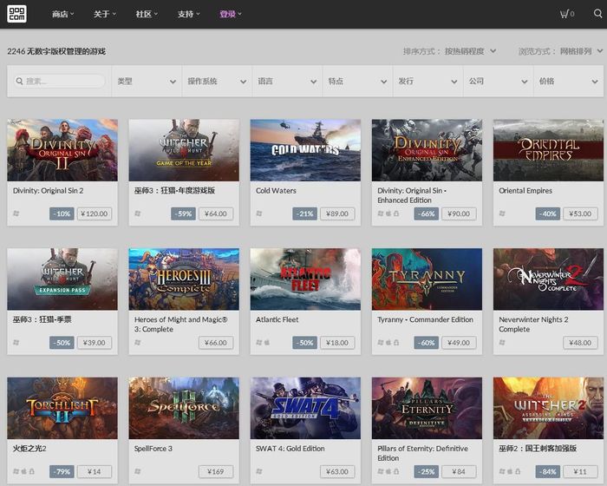Click Windows icon under Divinity: Original Sin 2
Screen dimensions: 607x486
click(x=16, y=213)
